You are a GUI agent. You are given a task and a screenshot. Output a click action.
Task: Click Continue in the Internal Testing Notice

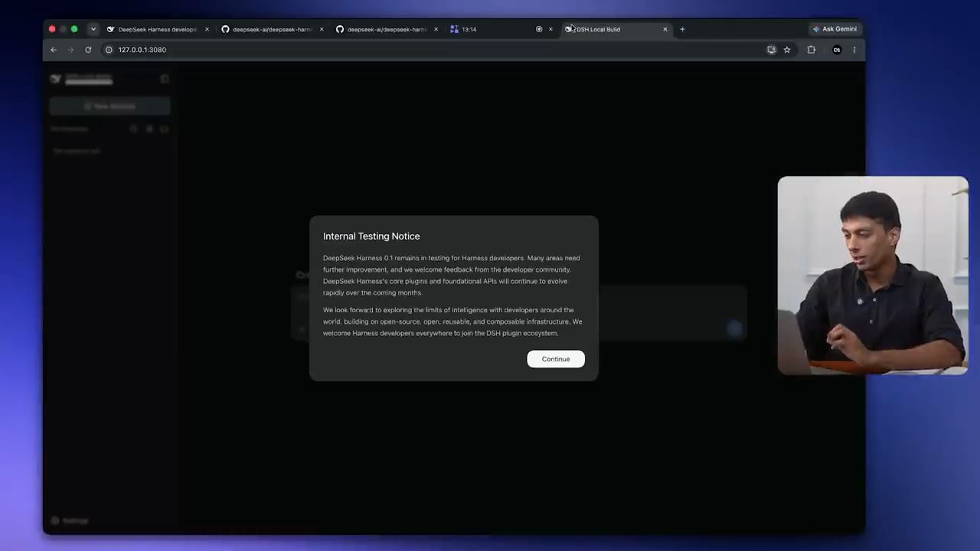coord(555,359)
